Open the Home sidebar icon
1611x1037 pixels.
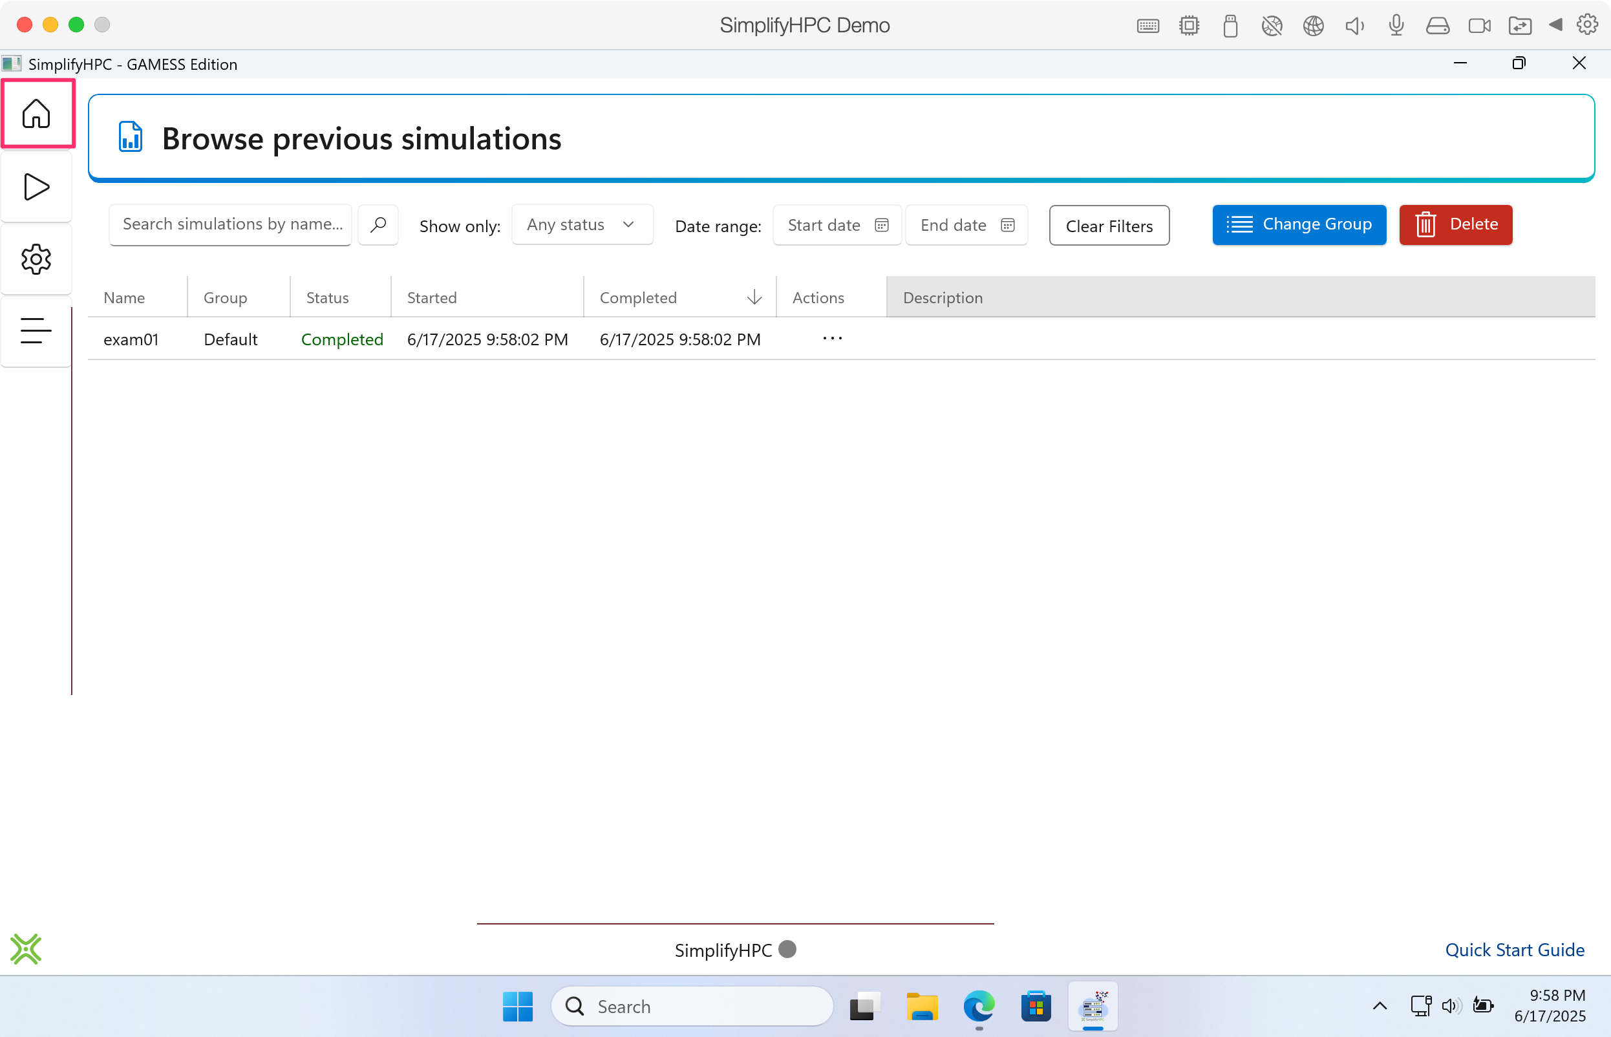tap(36, 113)
